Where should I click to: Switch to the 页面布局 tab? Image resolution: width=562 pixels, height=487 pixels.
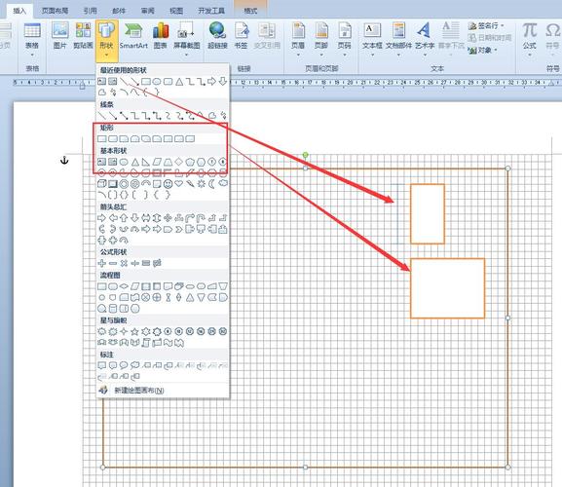pyautogui.click(x=55, y=11)
